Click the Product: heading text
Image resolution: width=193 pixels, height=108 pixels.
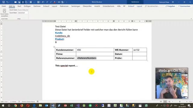click(60, 39)
